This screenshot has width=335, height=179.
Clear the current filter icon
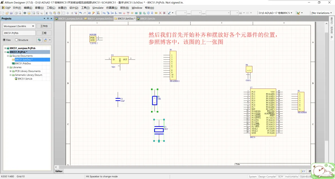[x=76, y=13]
